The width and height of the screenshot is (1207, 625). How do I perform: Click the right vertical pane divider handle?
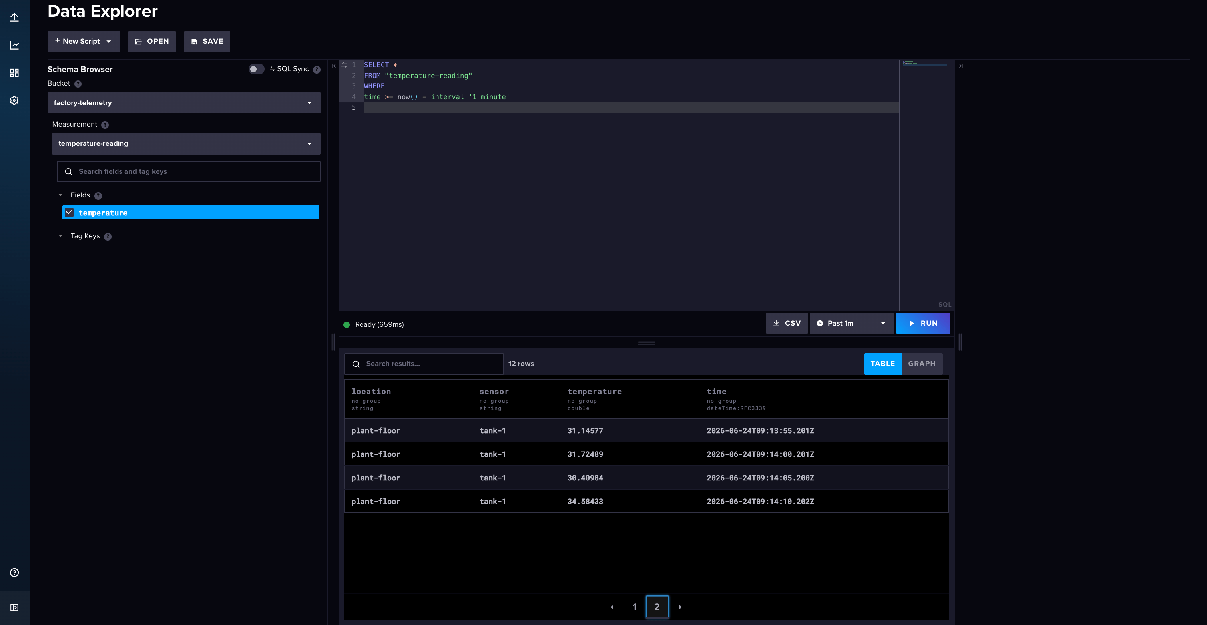point(960,342)
